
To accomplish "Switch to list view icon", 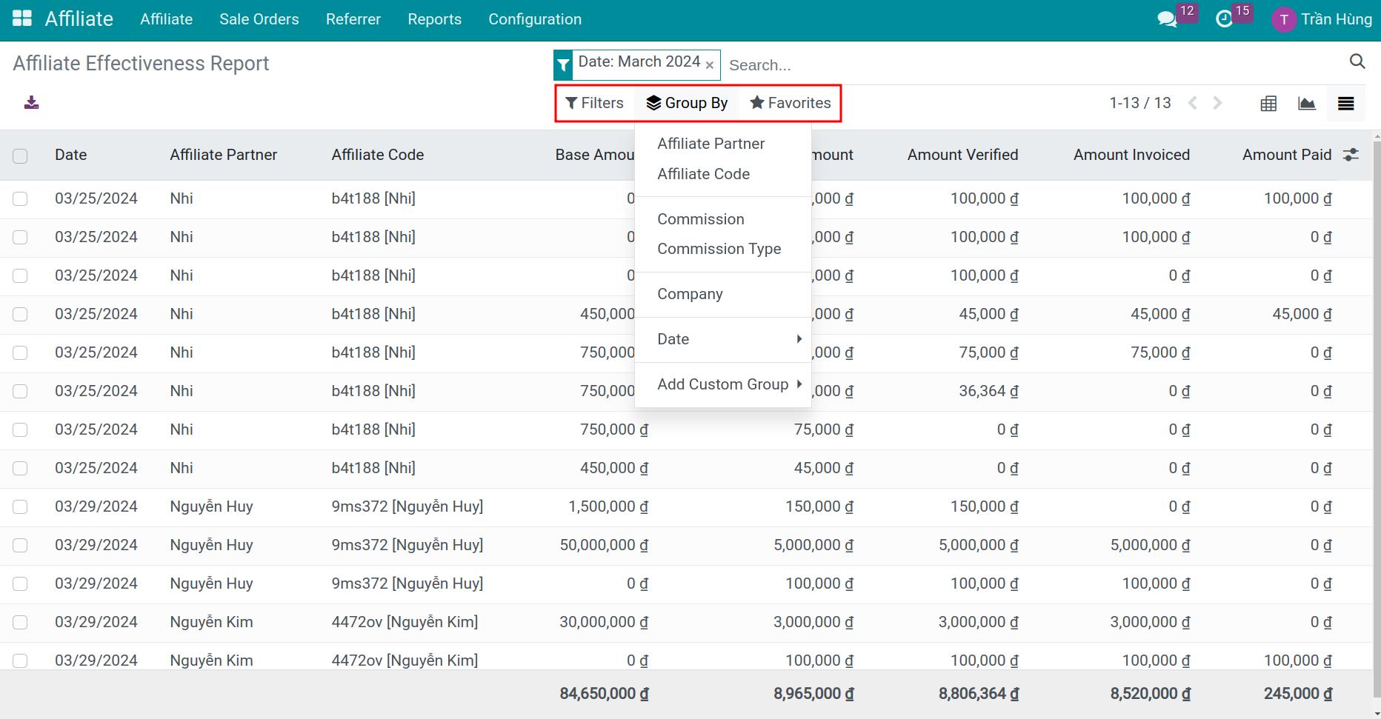I will point(1346,104).
